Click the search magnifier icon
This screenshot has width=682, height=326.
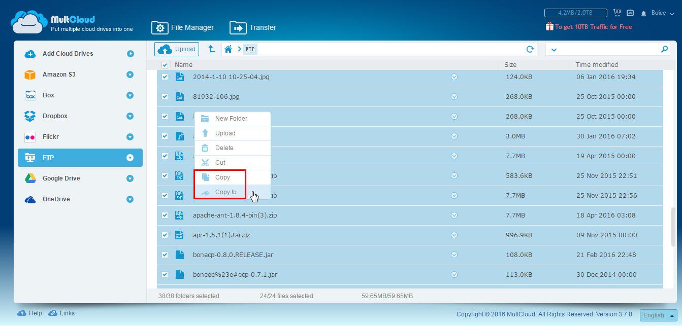pyautogui.click(x=664, y=49)
